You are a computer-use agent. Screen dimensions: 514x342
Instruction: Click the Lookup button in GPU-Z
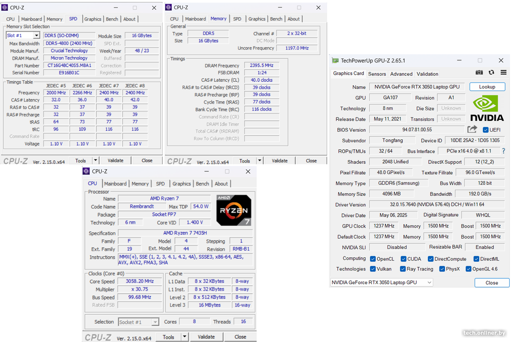point(487,87)
